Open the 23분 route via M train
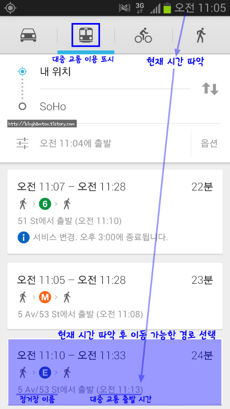 (x=115, y=296)
